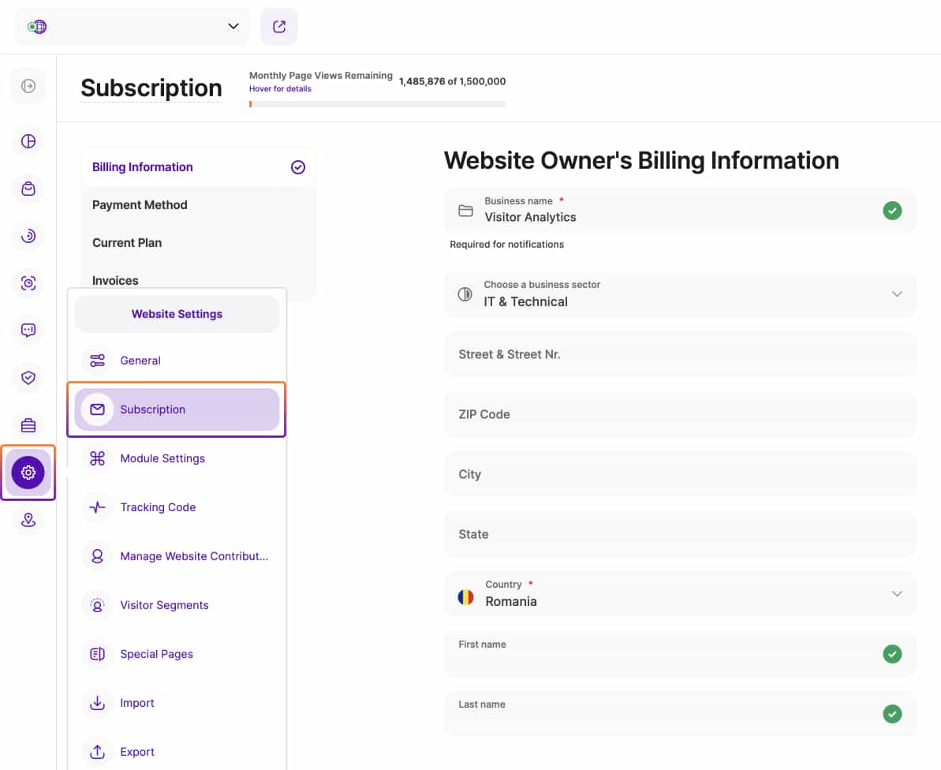
Task: Open Visitor Segments menu entry
Action: click(164, 605)
